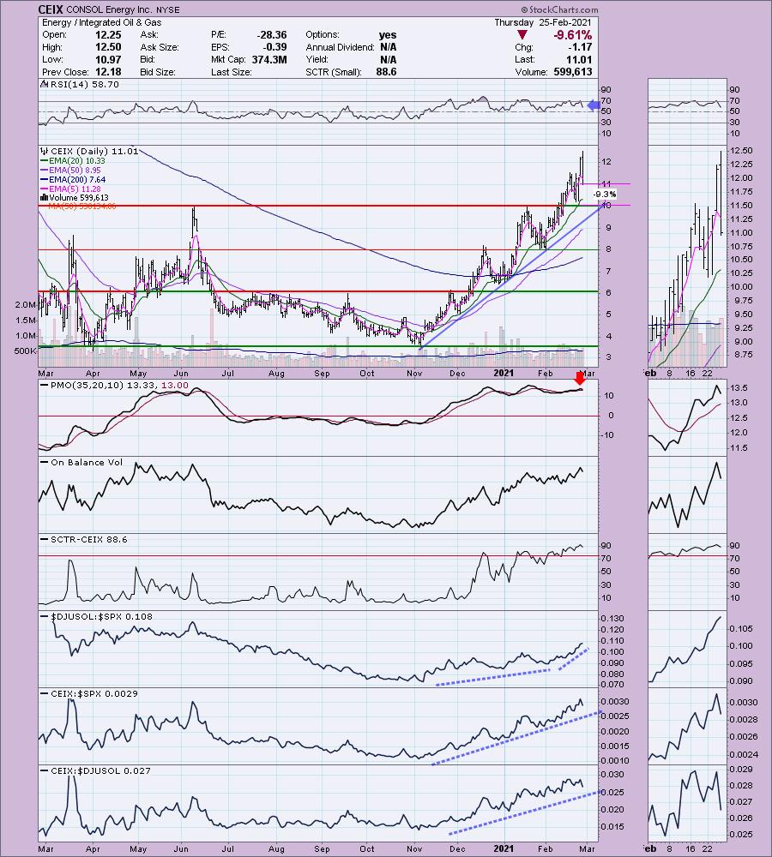Click the Options value yes

point(388,34)
